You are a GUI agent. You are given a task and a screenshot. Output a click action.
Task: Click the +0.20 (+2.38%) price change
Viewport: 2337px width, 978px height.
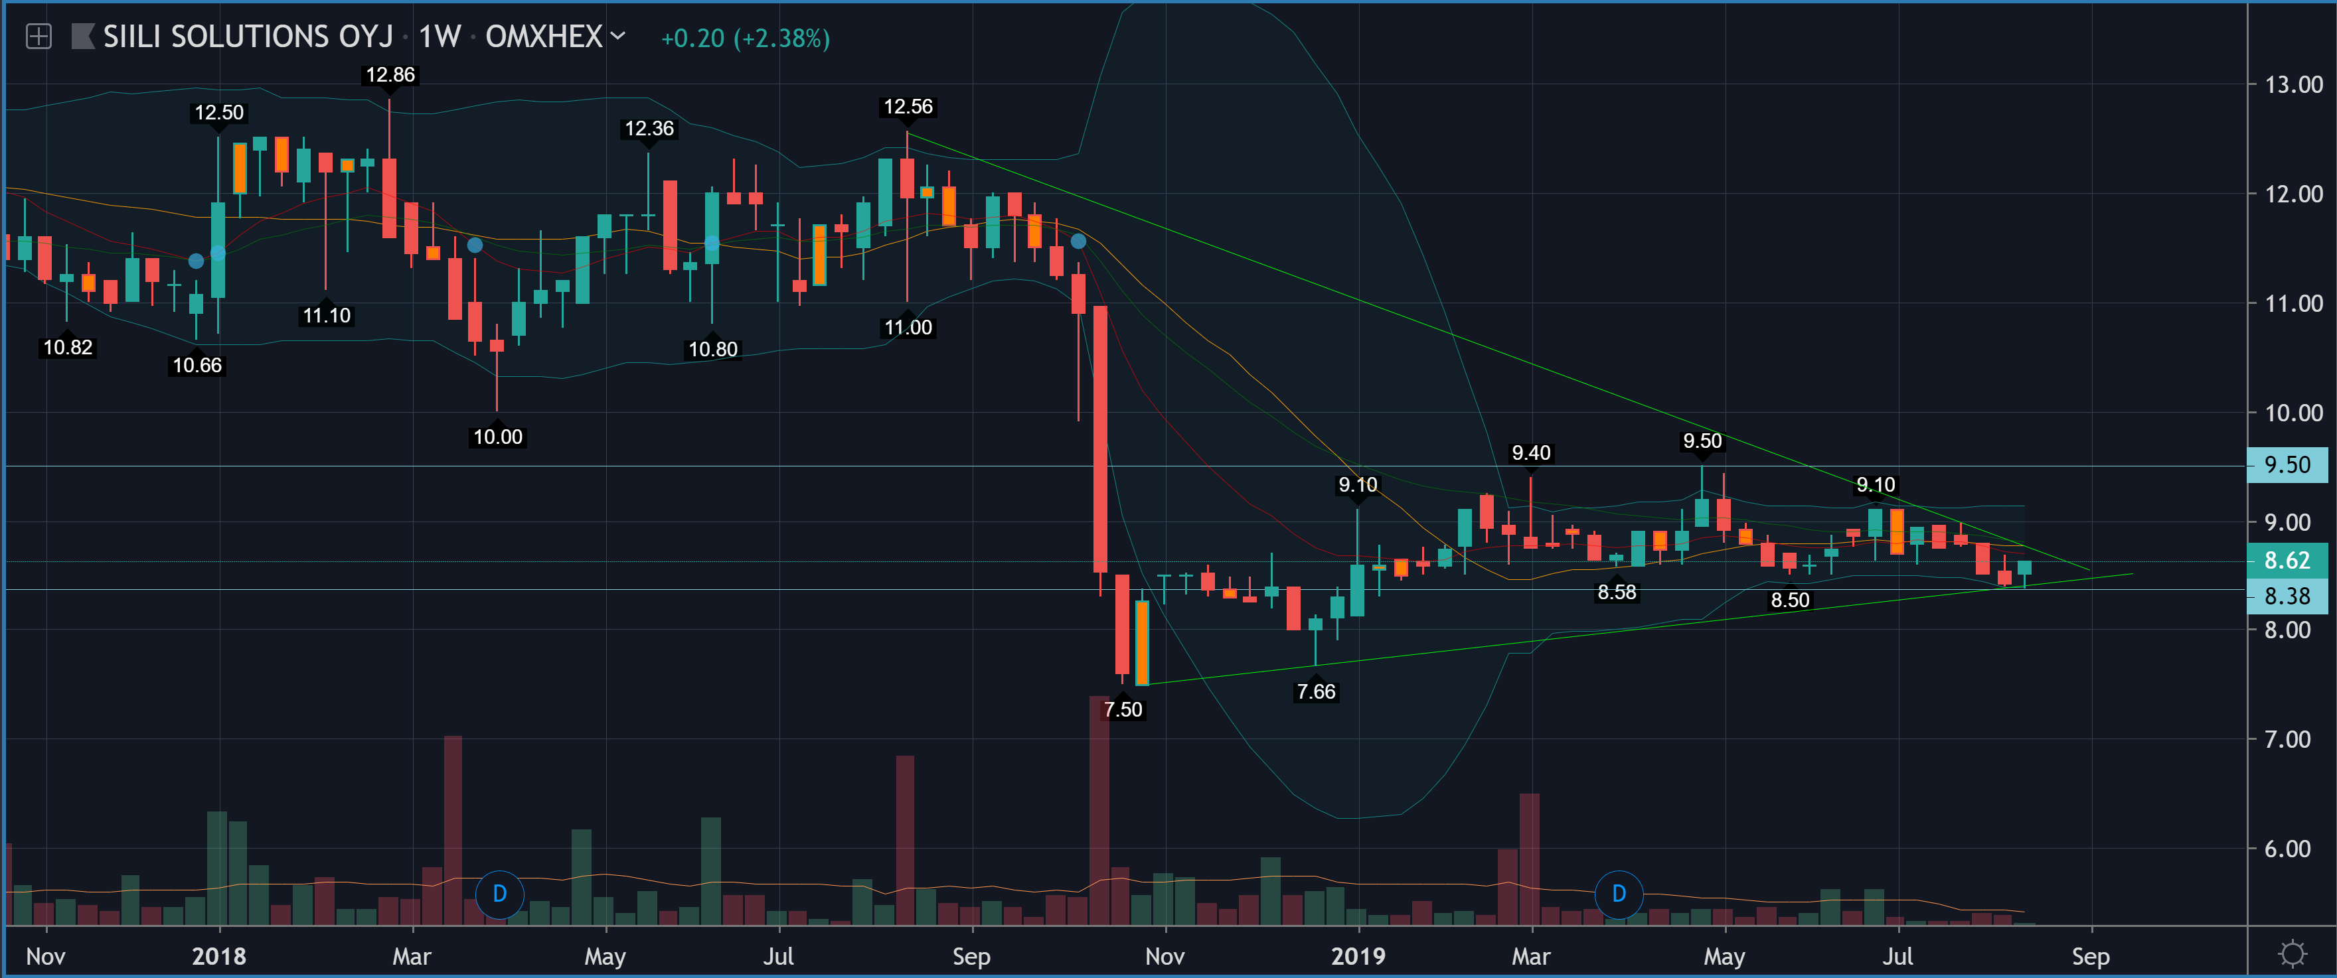[745, 38]
